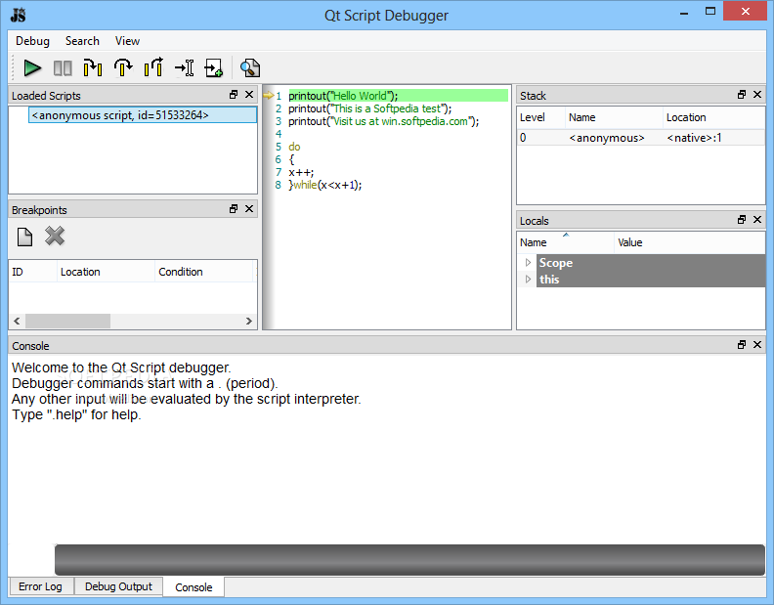
Task: Click line number 1 in the code margin
Action: (x=279, y=96)
